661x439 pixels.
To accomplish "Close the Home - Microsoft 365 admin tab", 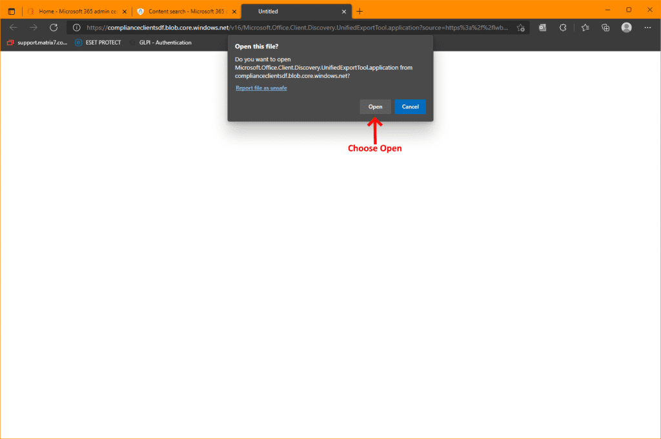I will click(x=125, y=12).
